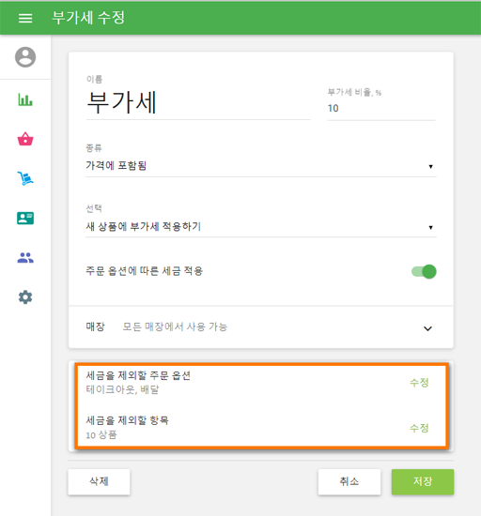481x516 pixels.
Task: Open the employees ID card icon
Action: 25,218
